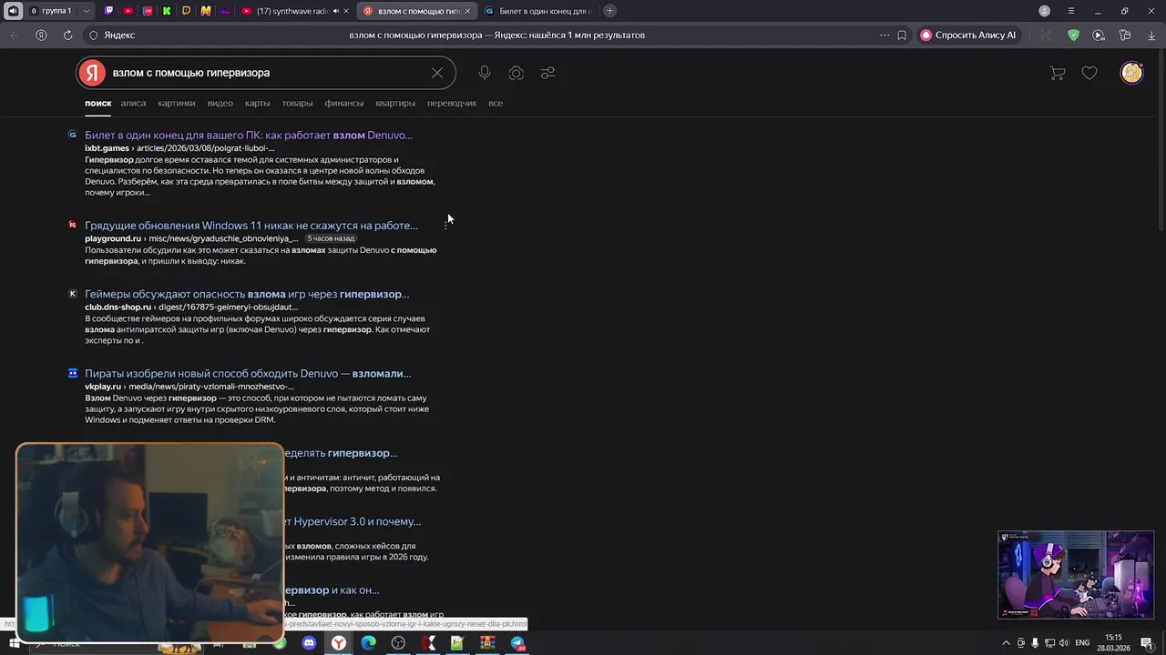The image size is (1166, 655).
Task: Mute the synthwave radio tab audio
Action: pyautogui.click(x=336, y=11)
